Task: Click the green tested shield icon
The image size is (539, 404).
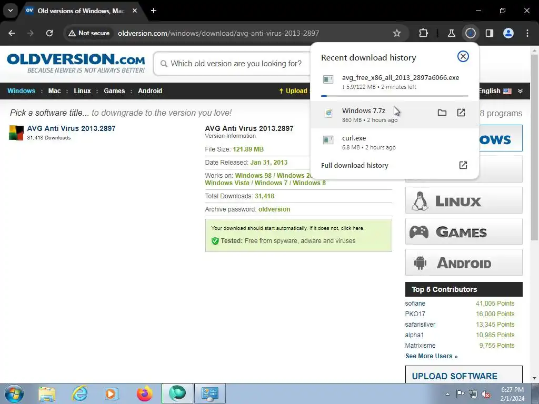Action: click(215, 241)
